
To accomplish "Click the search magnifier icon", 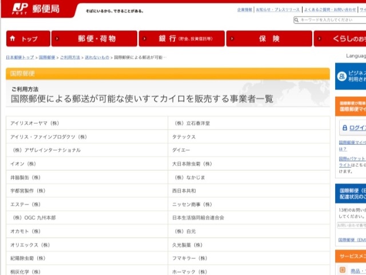I will (x=296, y=20).
